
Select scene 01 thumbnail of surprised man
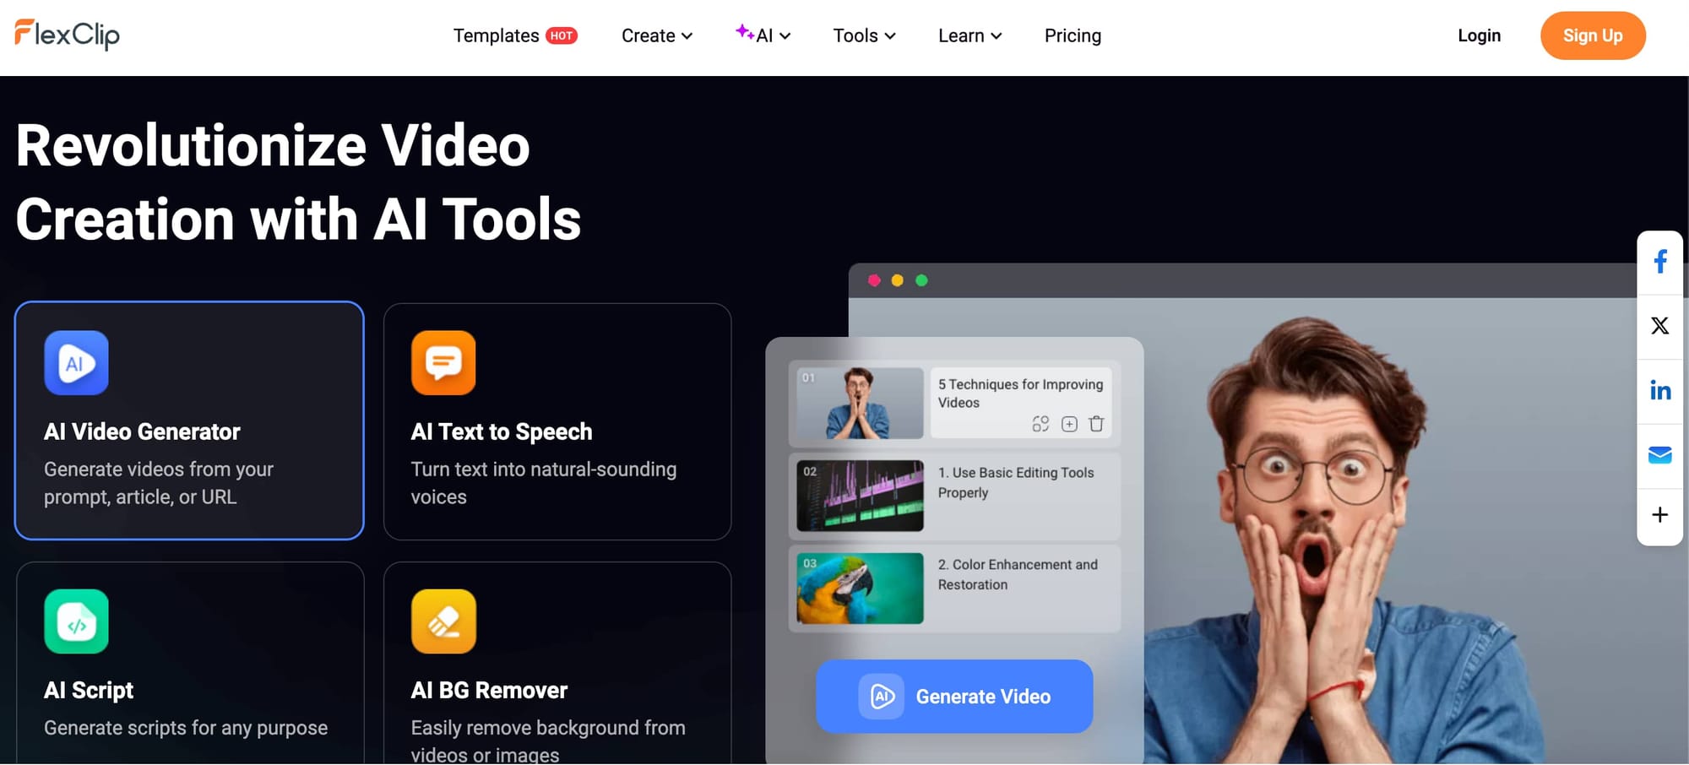tap(860, 403)
